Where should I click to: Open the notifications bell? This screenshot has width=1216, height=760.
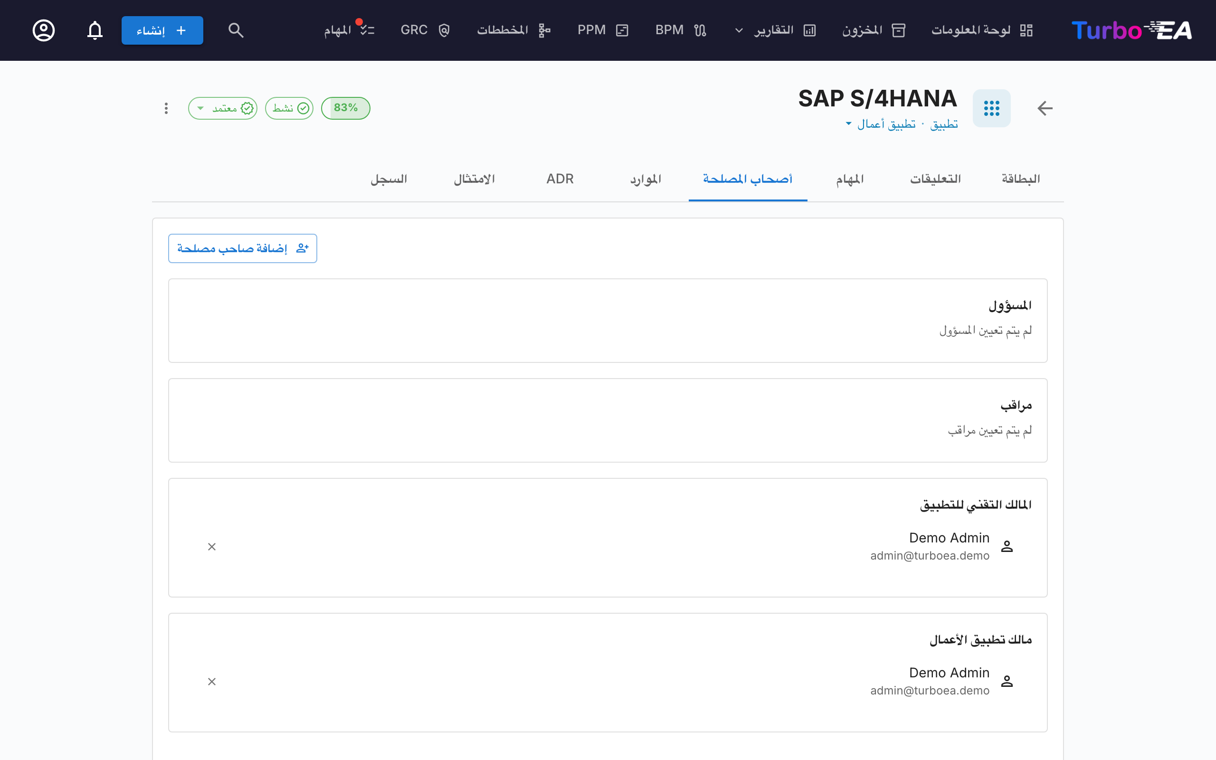(95, 30)
